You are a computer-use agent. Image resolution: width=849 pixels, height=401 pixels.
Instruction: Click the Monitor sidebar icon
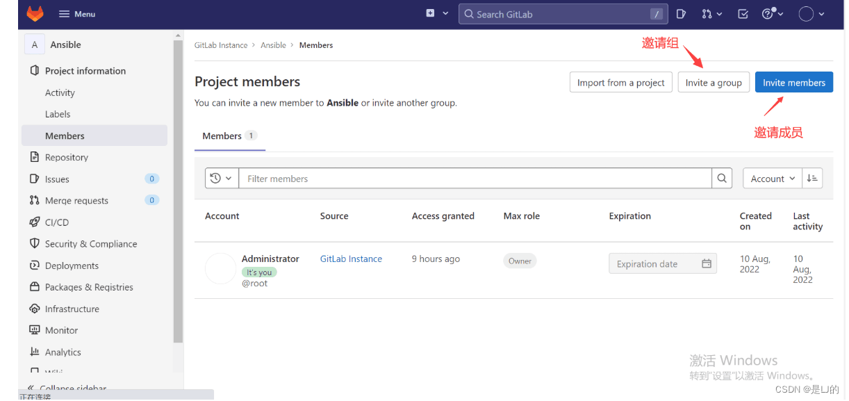[x=35, y=330]
